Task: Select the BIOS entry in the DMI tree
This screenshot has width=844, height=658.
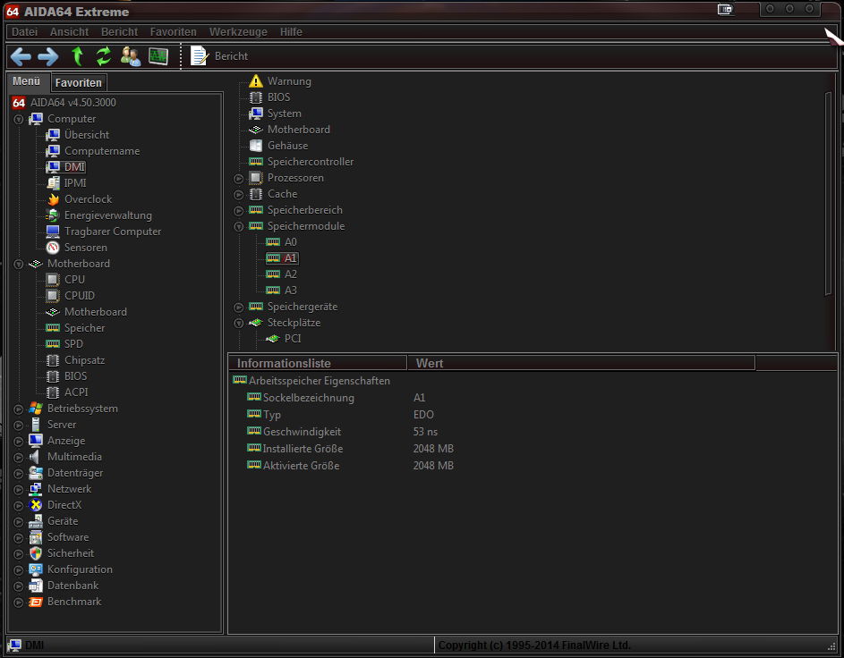Action: [279, 97]
